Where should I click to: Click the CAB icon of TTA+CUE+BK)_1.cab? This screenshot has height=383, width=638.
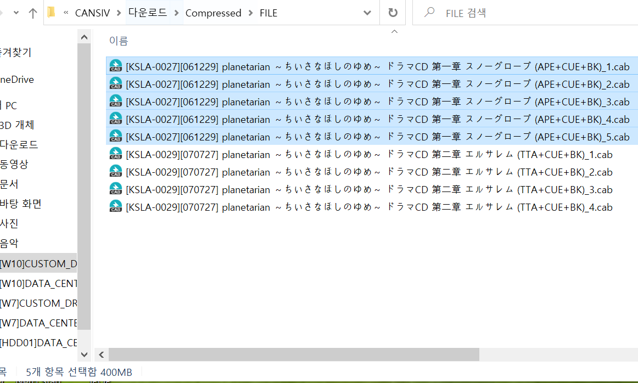click(x=115, y=154)
